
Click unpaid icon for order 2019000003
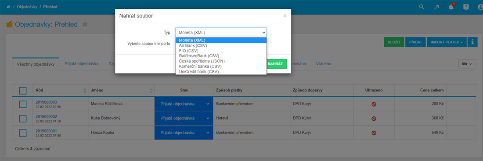[x=374, y=104]
